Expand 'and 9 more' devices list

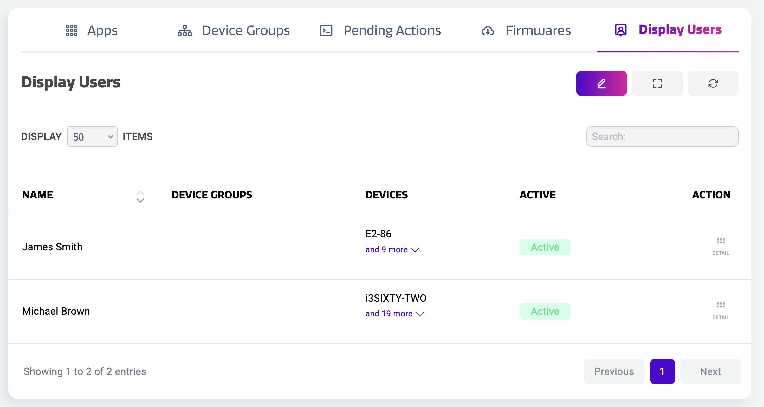[x=392, y=249]
